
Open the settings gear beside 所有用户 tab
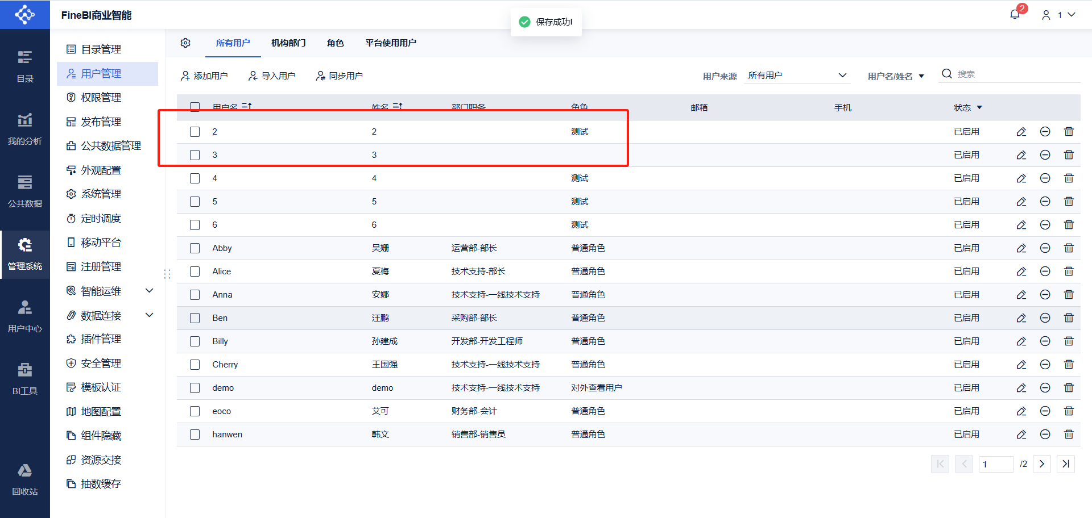click(185, 43)
